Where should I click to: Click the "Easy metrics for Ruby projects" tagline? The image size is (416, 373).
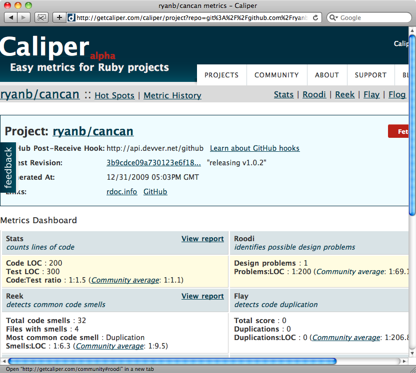(89, 67)
